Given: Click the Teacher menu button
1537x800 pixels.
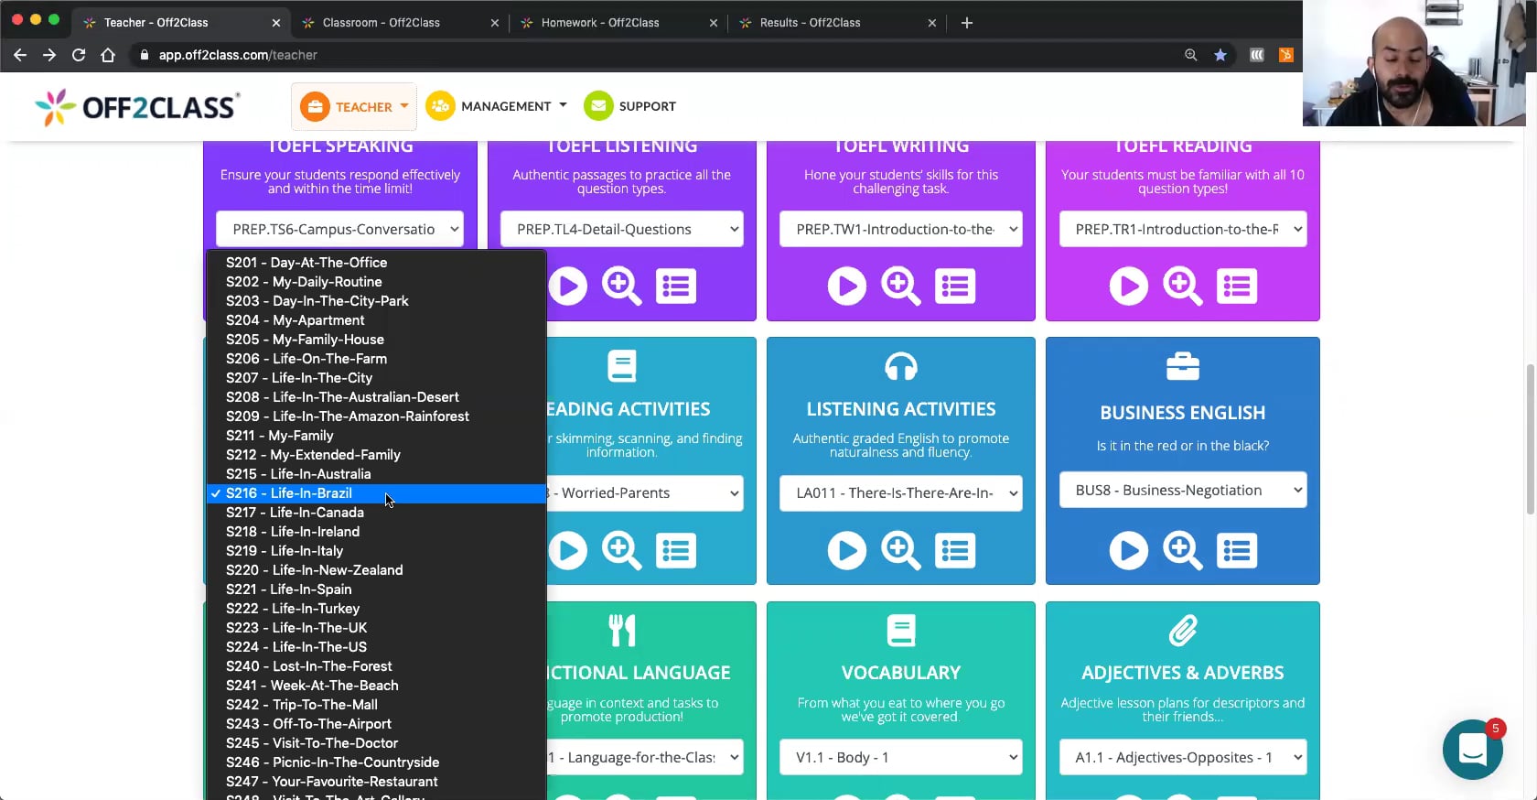Looking at the screenshot, I should coord(354,107).
